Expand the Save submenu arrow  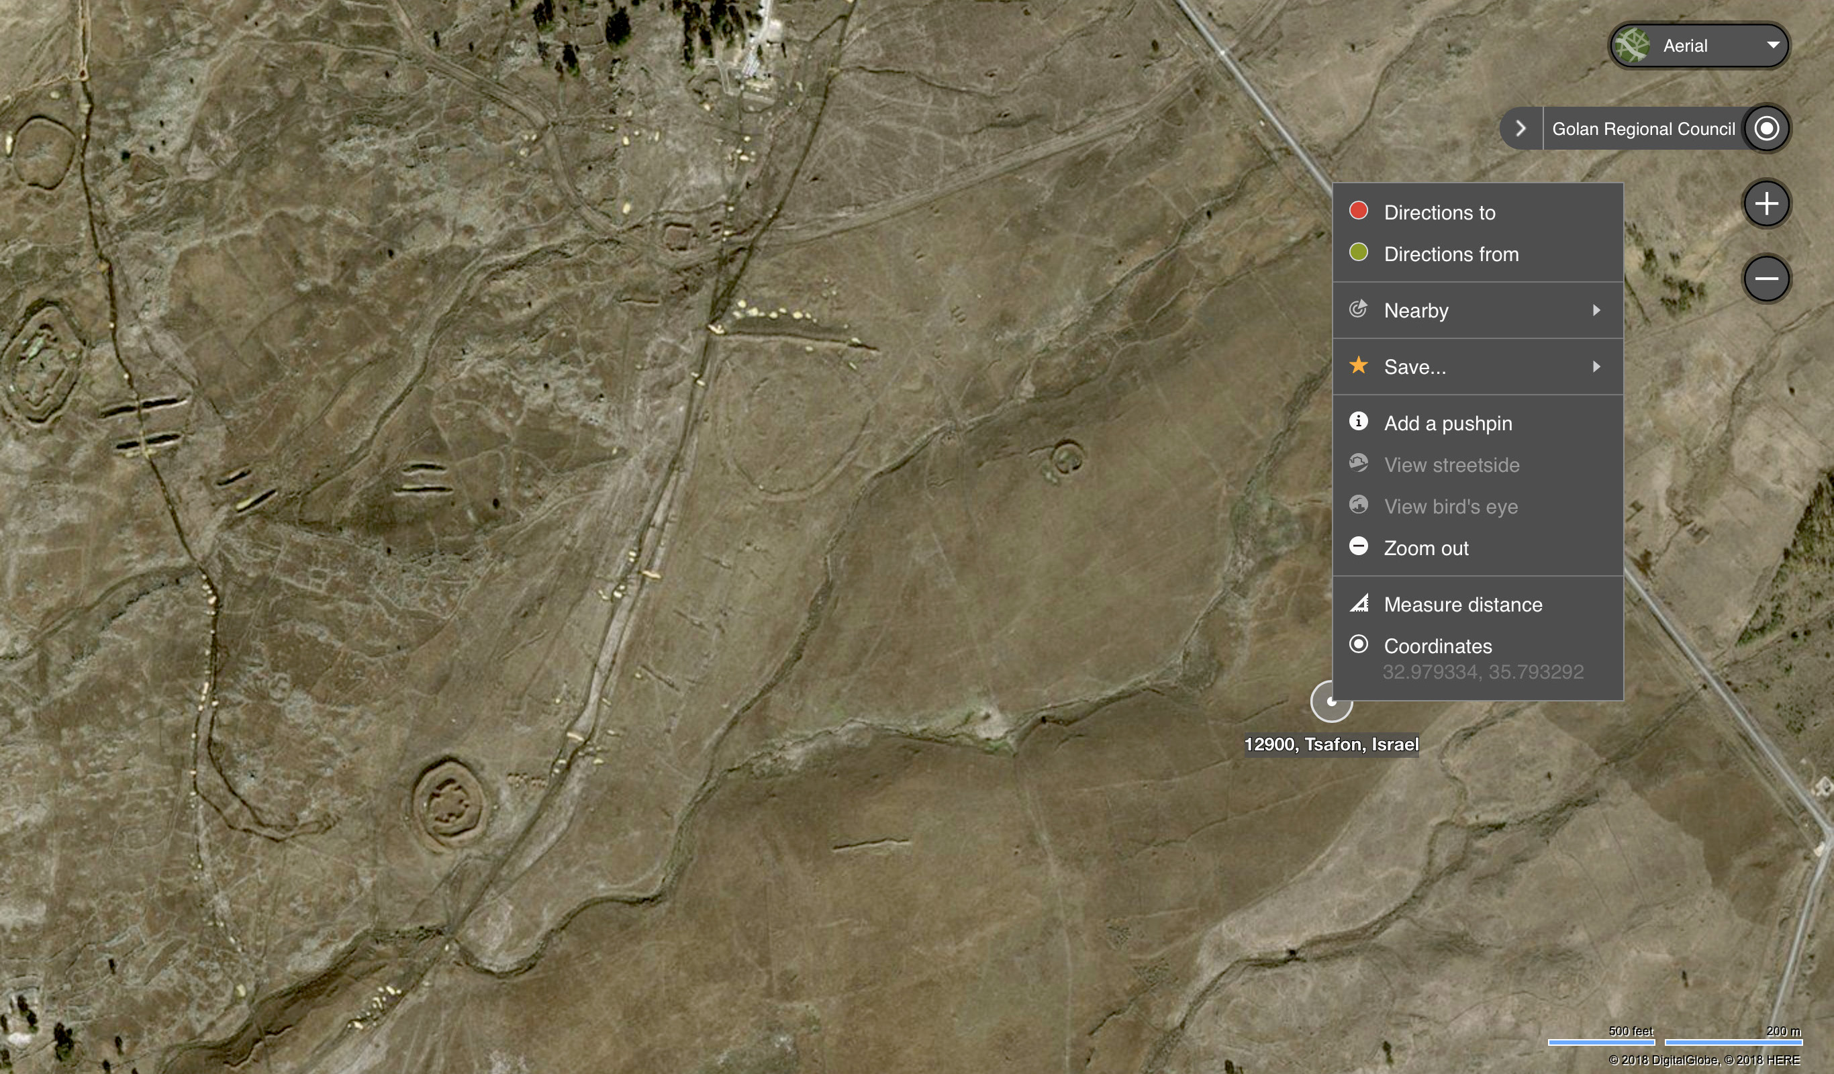[x=1596, y=367]
